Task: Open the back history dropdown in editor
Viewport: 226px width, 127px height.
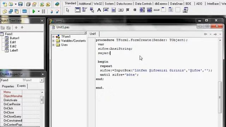Action: (210, 34)
